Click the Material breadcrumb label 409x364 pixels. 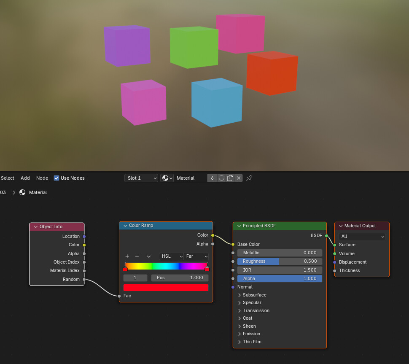click(x=38, y=192)
